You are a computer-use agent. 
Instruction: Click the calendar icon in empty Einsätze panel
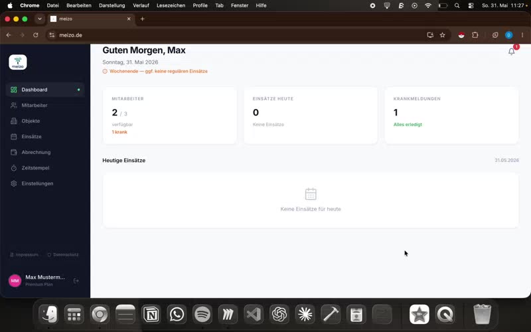tap(311, 194)
